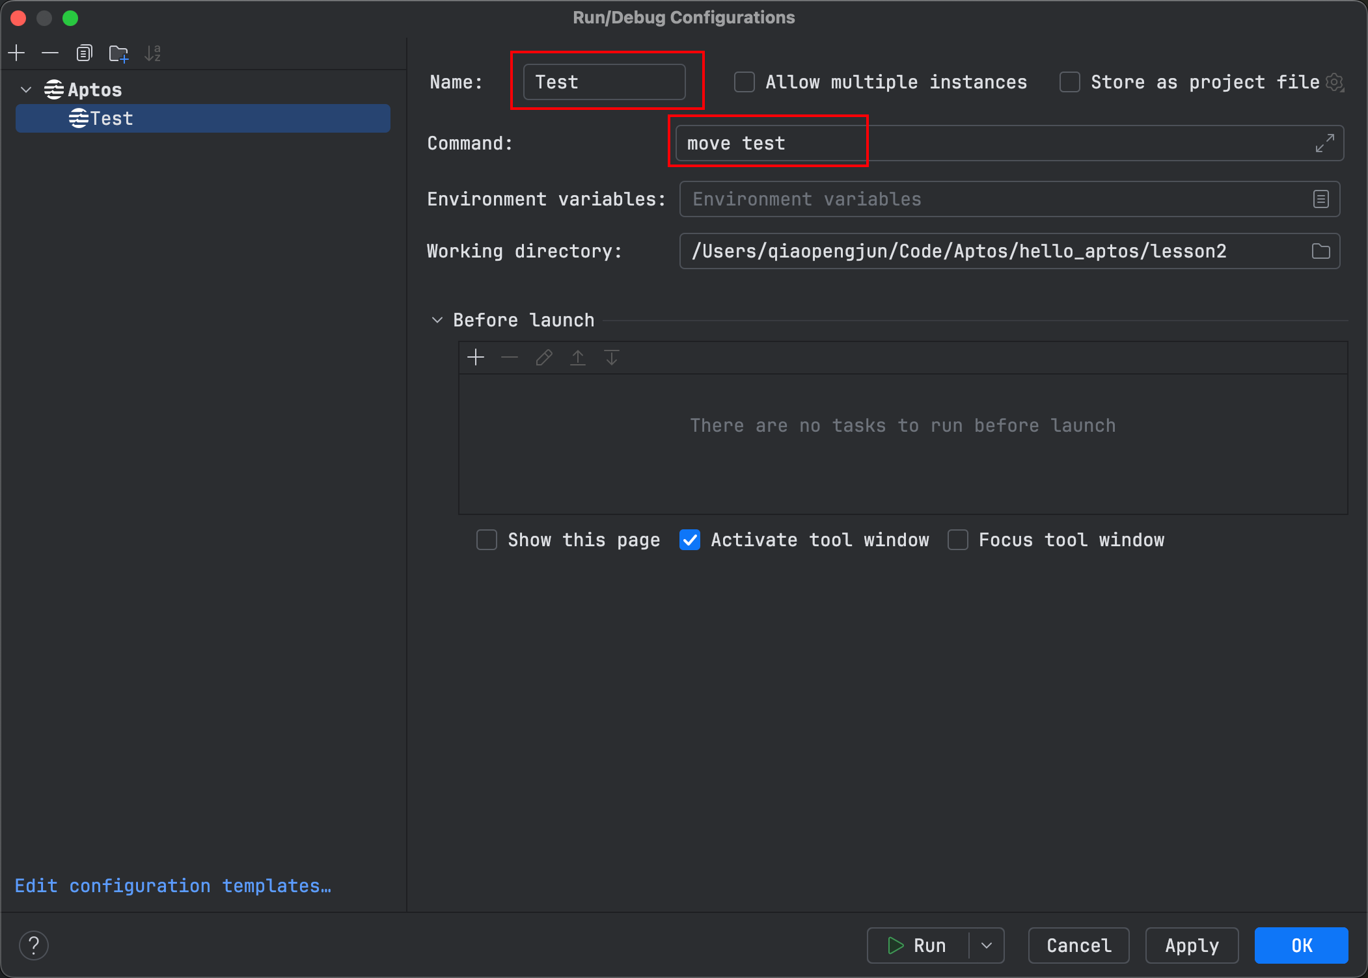Click the Name input field
This screenshot has width=1368, height=978.
tap(604, 82)
